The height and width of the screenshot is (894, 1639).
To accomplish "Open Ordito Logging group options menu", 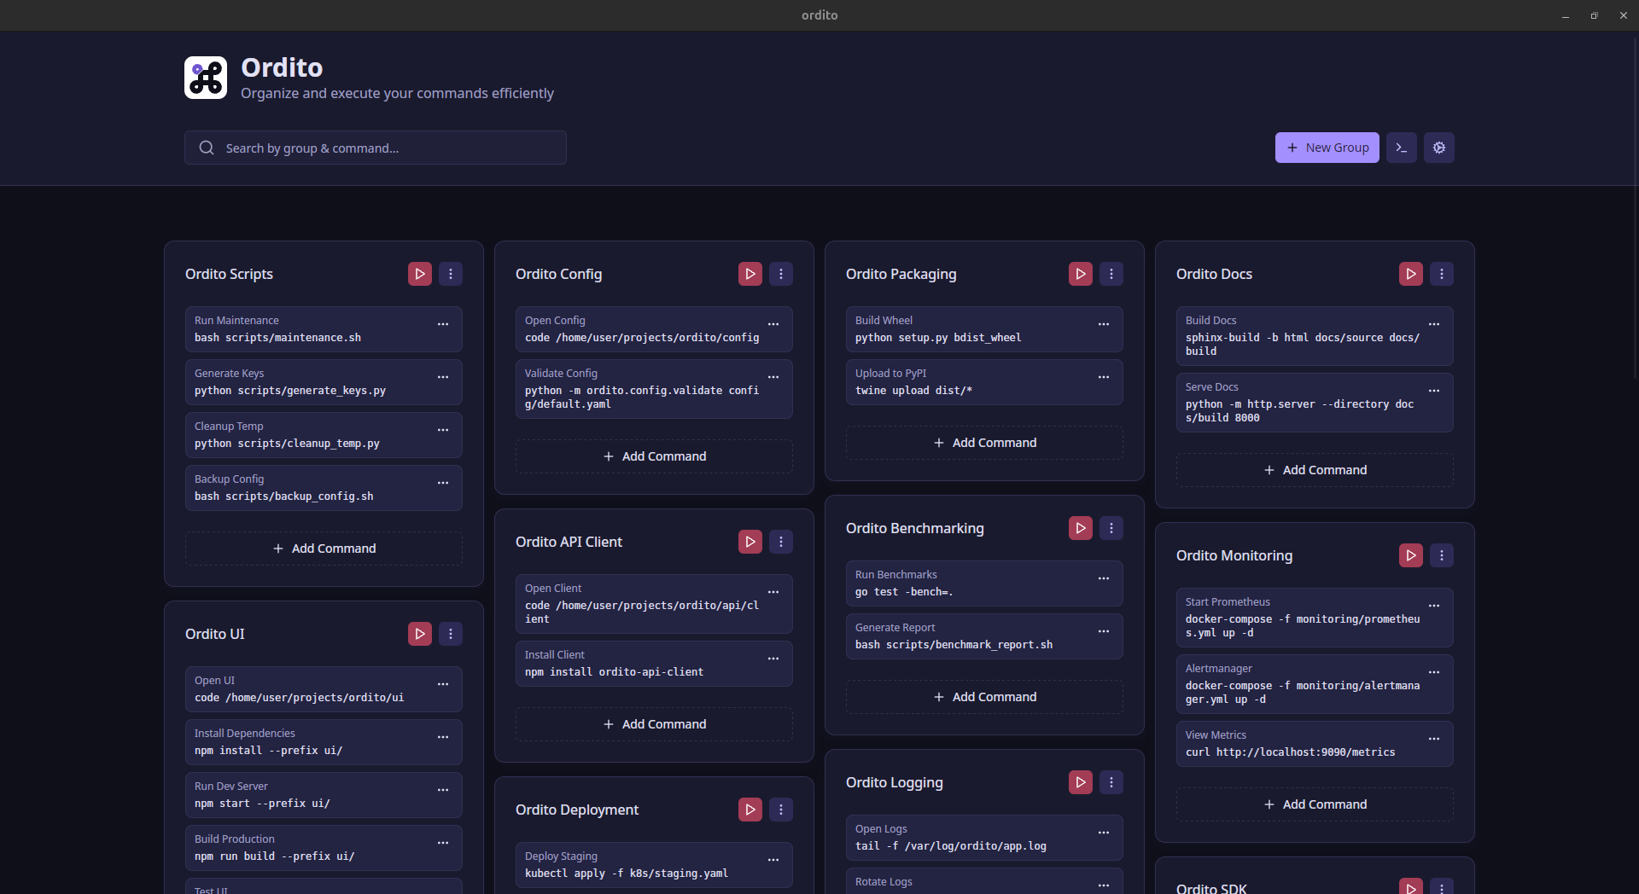I will pos(1111,782).
